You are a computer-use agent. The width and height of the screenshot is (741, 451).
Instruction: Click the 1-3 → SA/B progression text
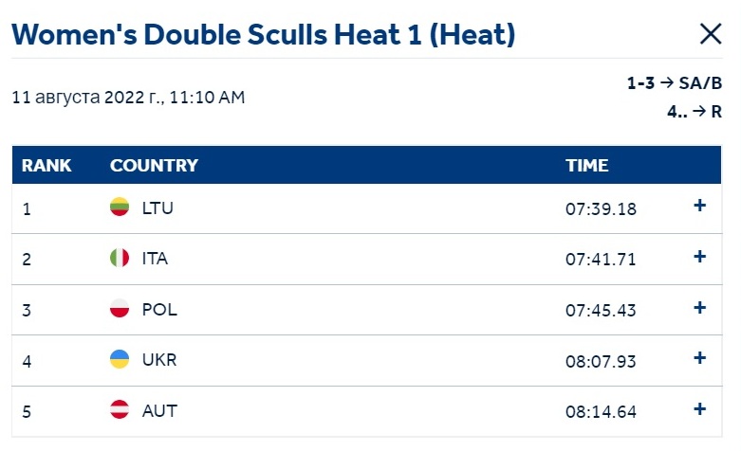point(675,83)
